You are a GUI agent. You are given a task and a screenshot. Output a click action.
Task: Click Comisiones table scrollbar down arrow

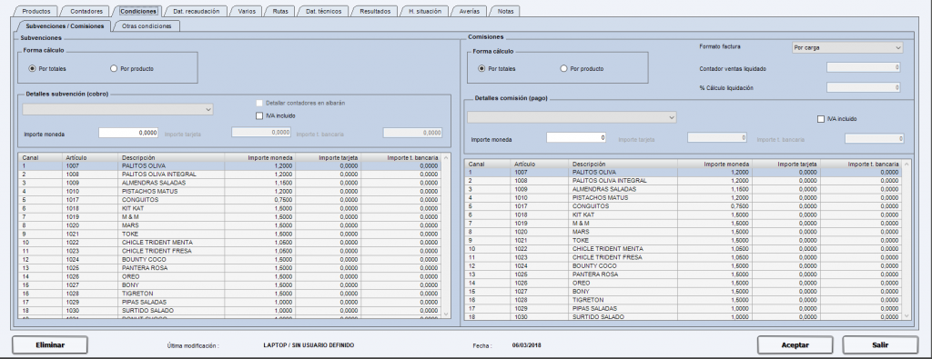pos(907,316)
